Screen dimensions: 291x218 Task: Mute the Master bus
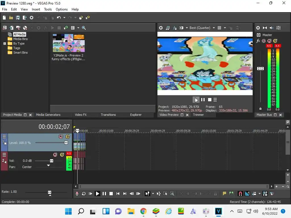269,41
